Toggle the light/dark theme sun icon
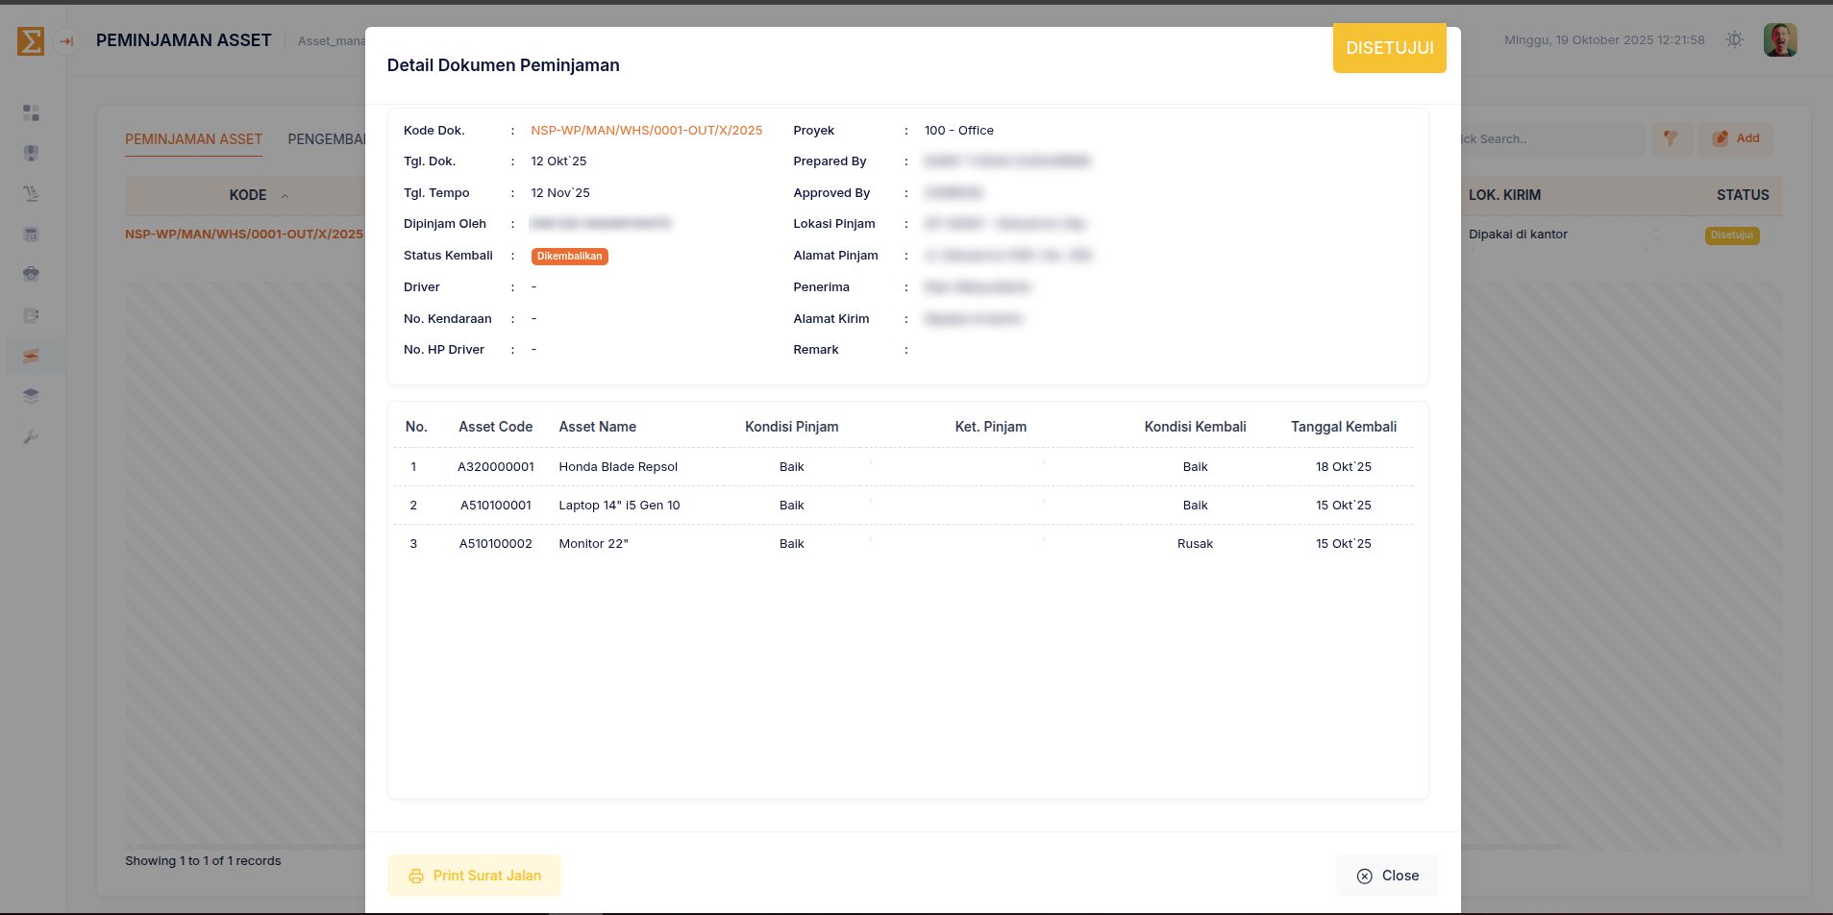 point(1734,40)
